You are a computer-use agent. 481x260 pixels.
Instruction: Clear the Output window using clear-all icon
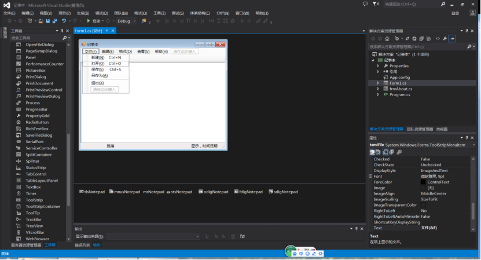point(233,236)
